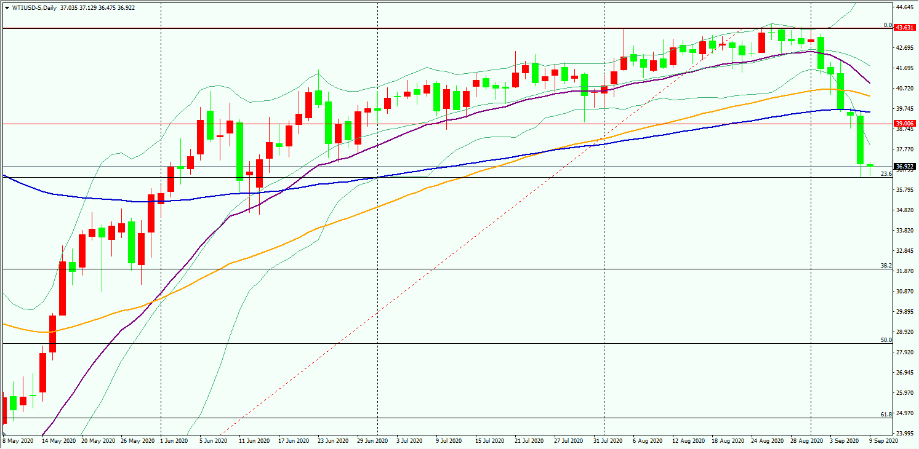Screen dimensions: 919x449
Task: Click the 31 Jul 2020 date label
Action: pos(607,441)
